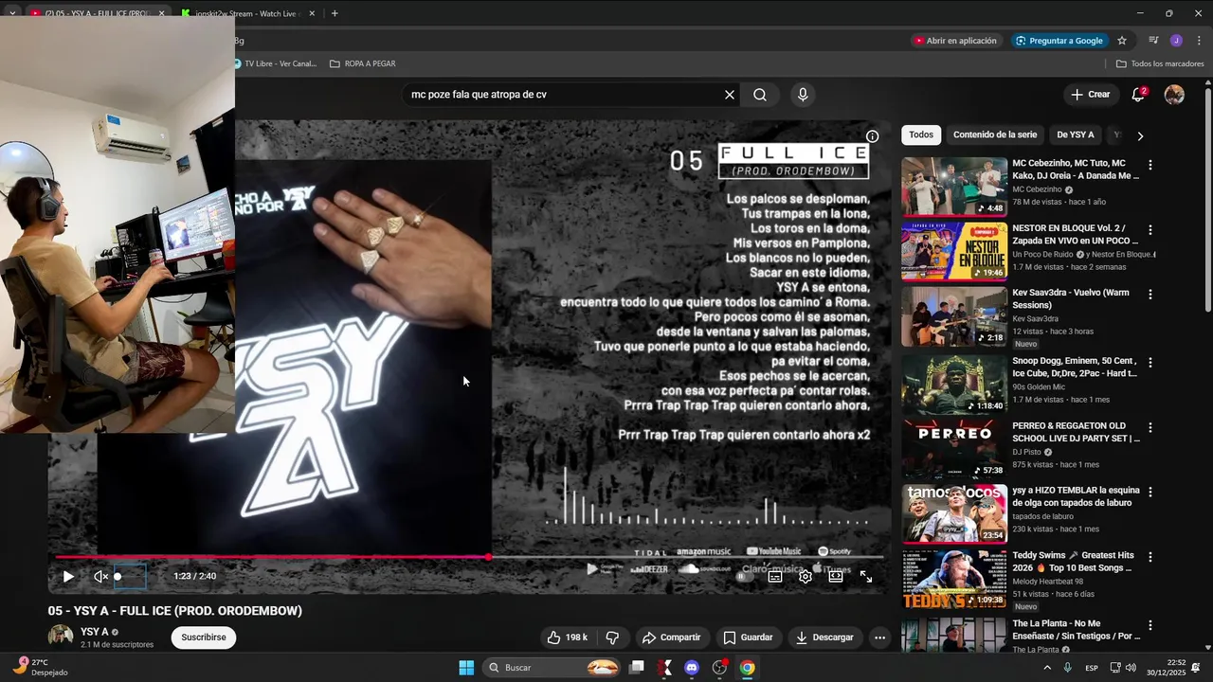The image size is (1213, 682).
Task: Click Abrir en aplicación button
Action: click(x=955, y=41)
